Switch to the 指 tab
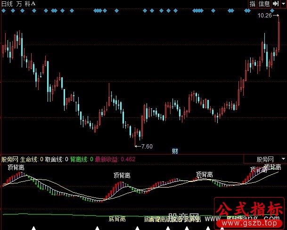The width and height of the screenshot is (287, 230). [x=252, y=4]
